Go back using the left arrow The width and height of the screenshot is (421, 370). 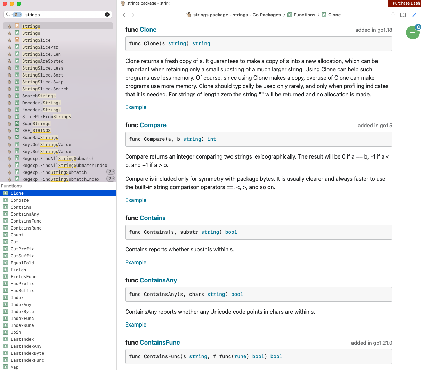(x=124, y=15)
